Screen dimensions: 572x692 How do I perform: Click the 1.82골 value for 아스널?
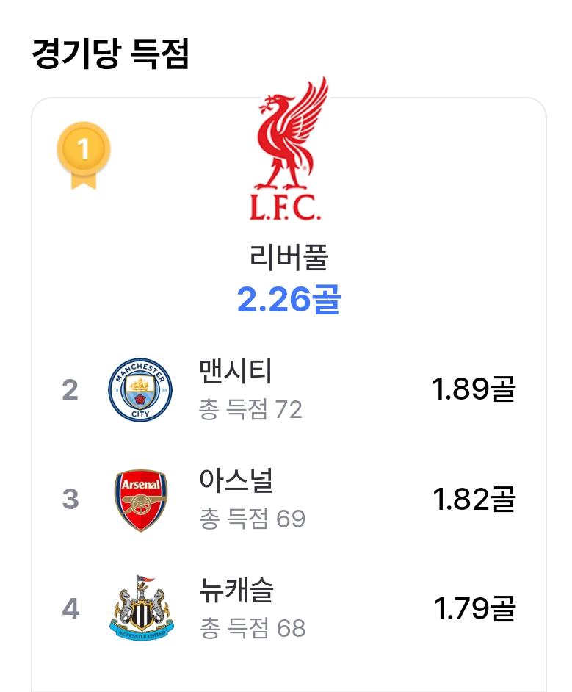click(474, 499)
